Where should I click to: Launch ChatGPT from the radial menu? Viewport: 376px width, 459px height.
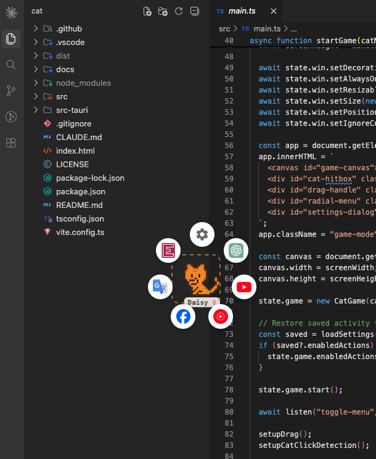[x=236, y=250]
